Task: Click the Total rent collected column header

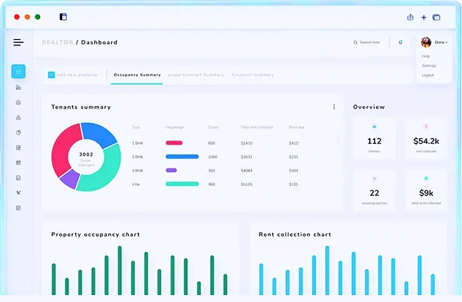Action: [x=256, y=128]
